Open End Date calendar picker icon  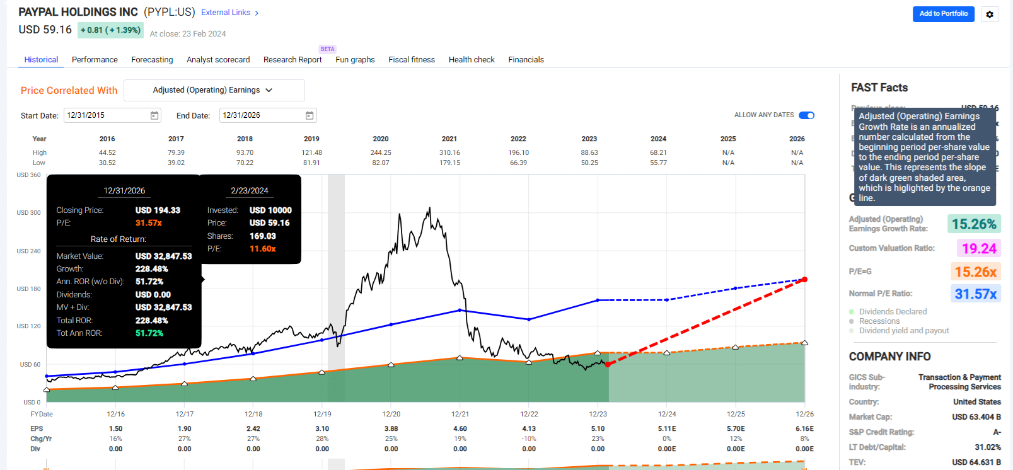(x=310, y=115)
